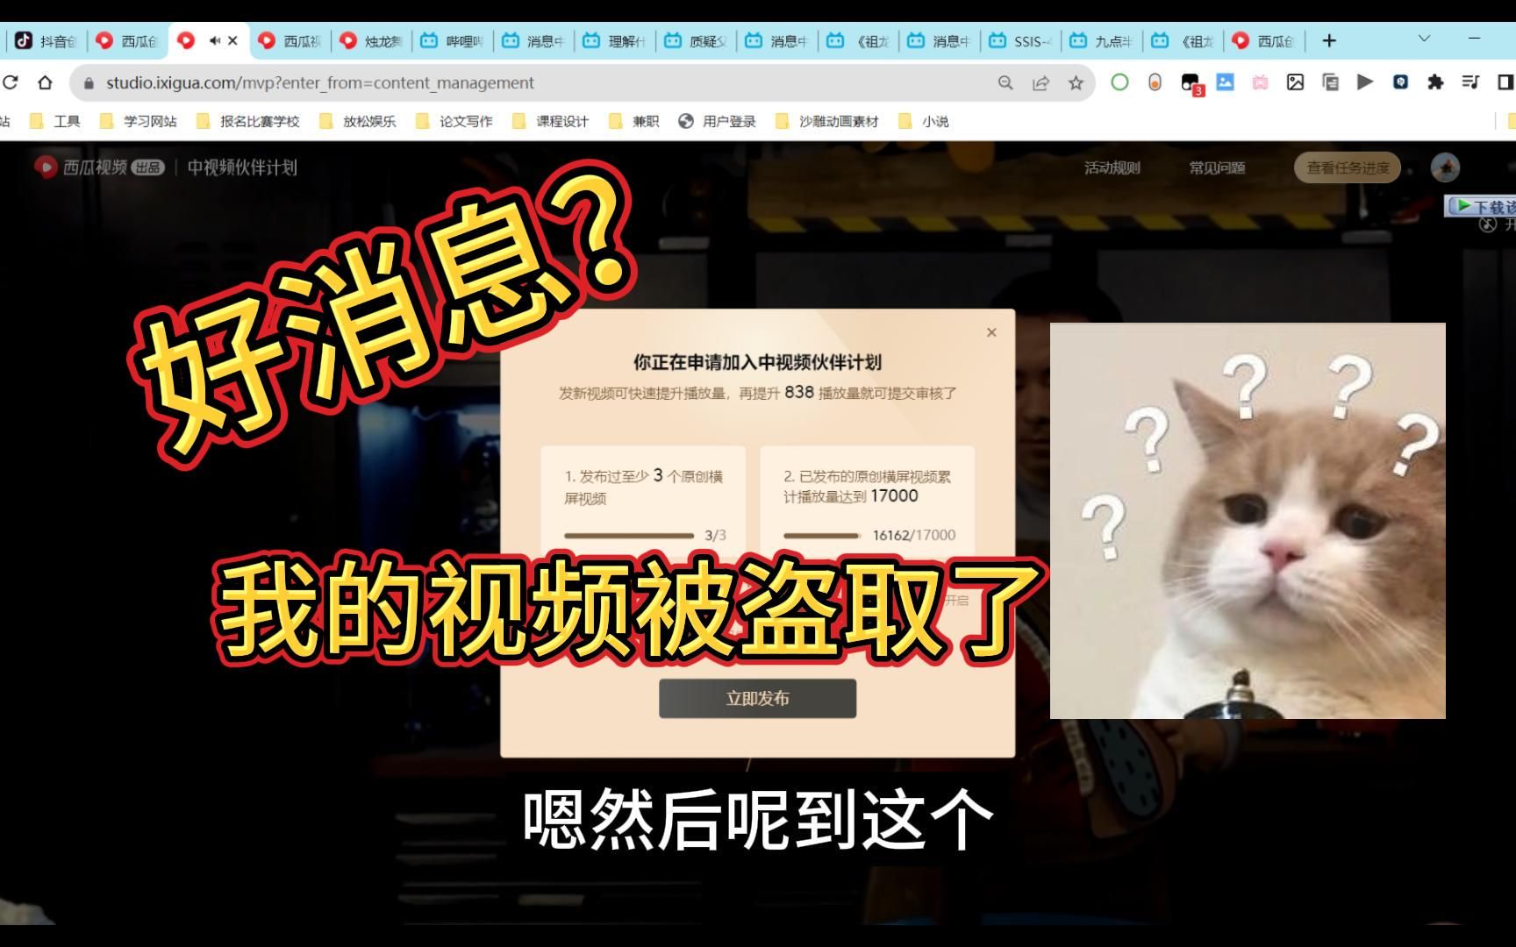Open the blue hexagon extension
Image resolution: width=1516 pixels, height=947 pixels.
tap(1400, 82)
